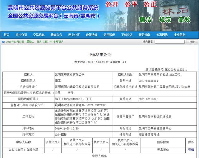This screenshot has width=199, height=158.
Task: Select the 否 radio button
Action: coord(69,93)
